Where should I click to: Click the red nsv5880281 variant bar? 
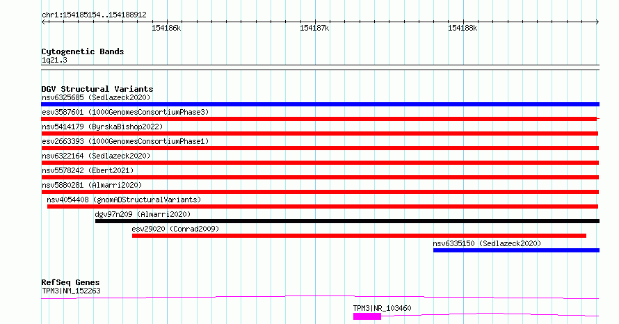320,192
